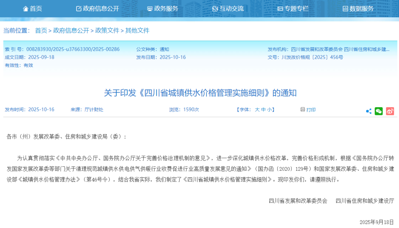Click the grid icon beside 数据服务

click(345, 8)
